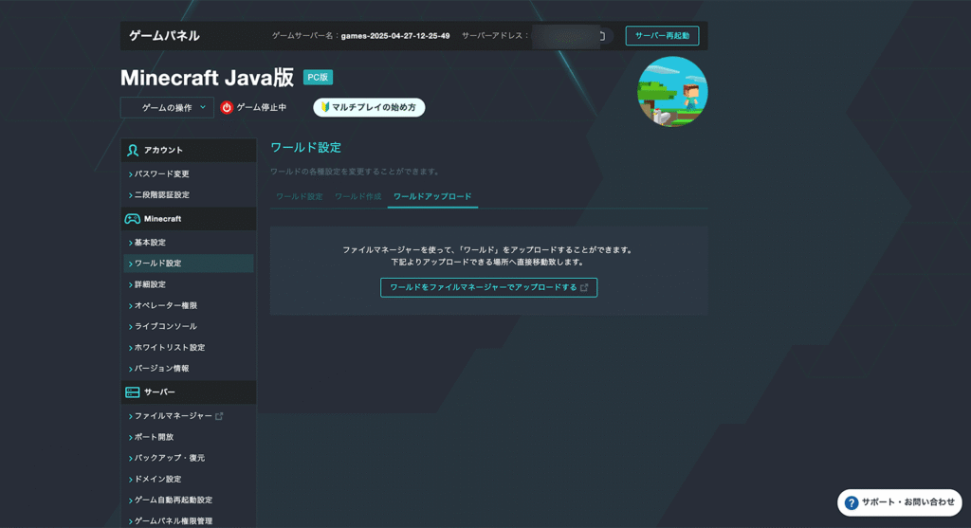Select the ワールドアップロード tab
The width and height of the screenshot is (971, 528).
432,197
